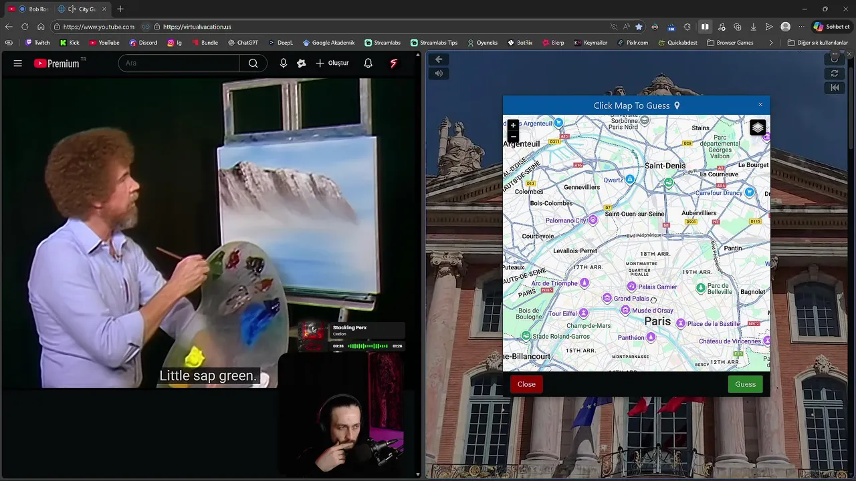Close the Click Map To Guess dialog
Screen dimensions: 856x481
[x=760, y=105]
